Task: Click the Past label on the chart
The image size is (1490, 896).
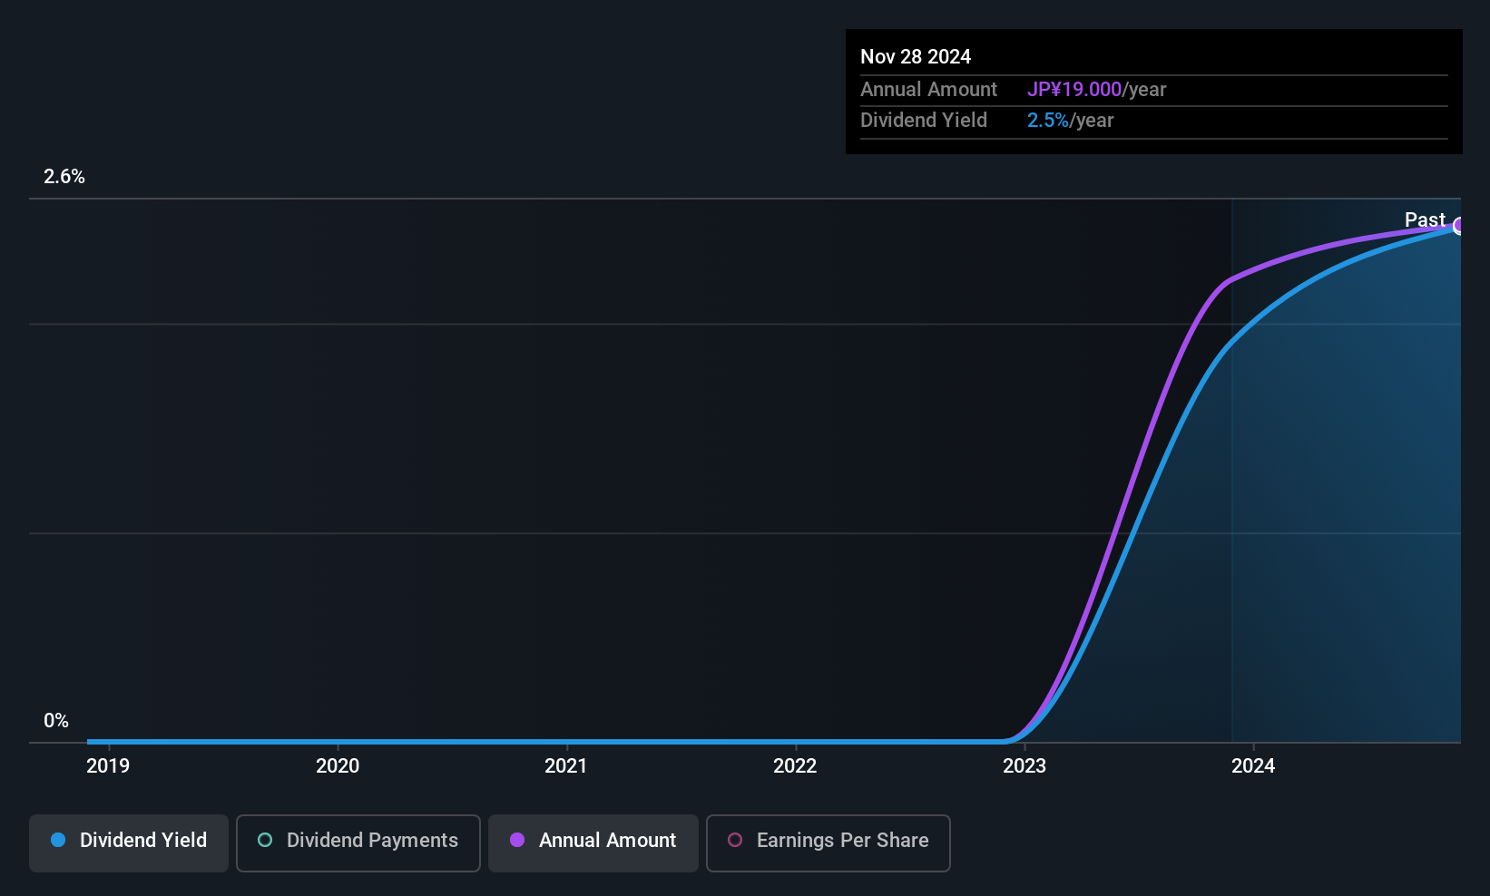Action: click(x=1424, y=219)
